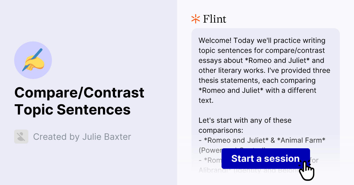Open Flint via the Flint wordmark
Screen dimensions: 354x185
(x=214, y=19)
